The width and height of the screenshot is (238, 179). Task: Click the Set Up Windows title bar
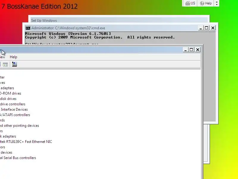click(119, 20)
